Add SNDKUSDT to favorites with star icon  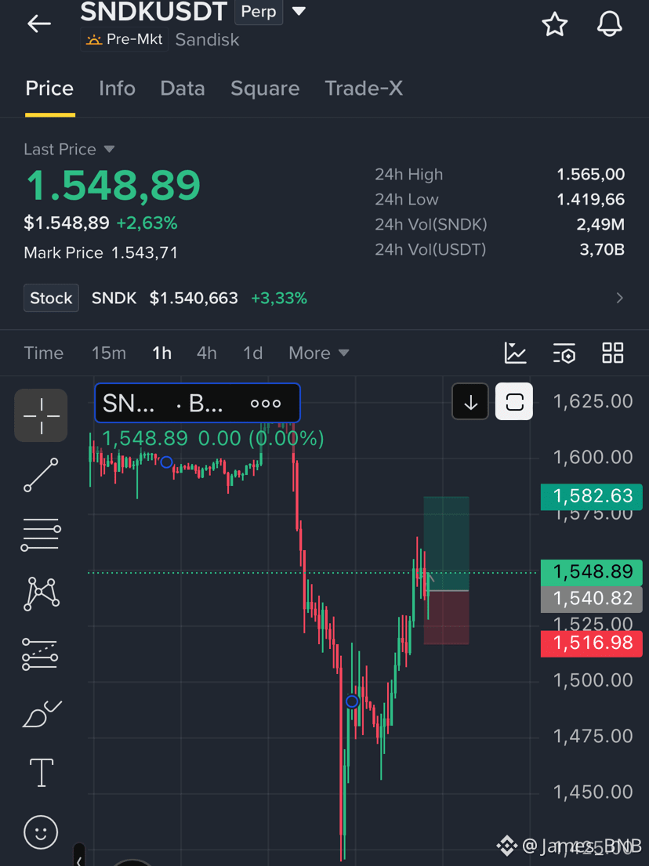(x=554, y=24)
